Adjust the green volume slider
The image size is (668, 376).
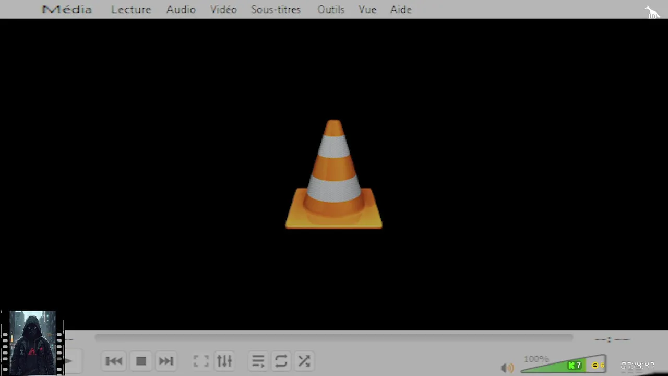564,365
